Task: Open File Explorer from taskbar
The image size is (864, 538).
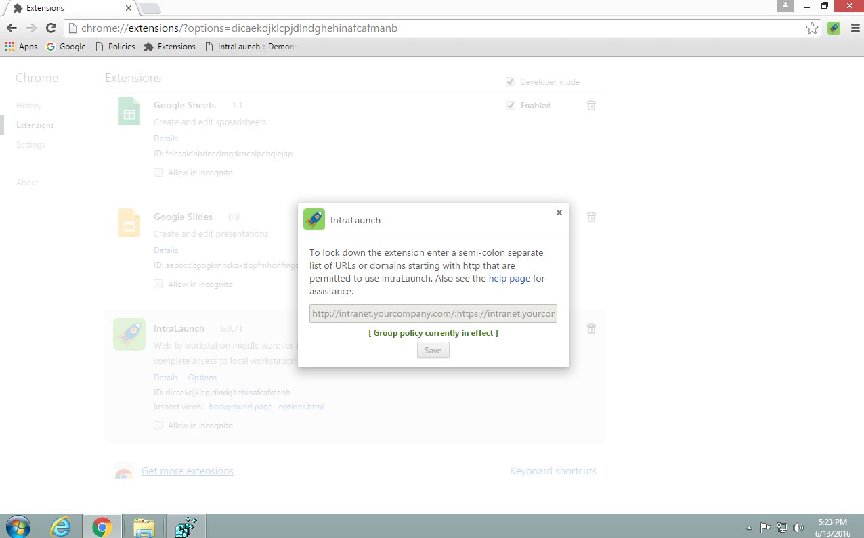Action: (144, 526)
